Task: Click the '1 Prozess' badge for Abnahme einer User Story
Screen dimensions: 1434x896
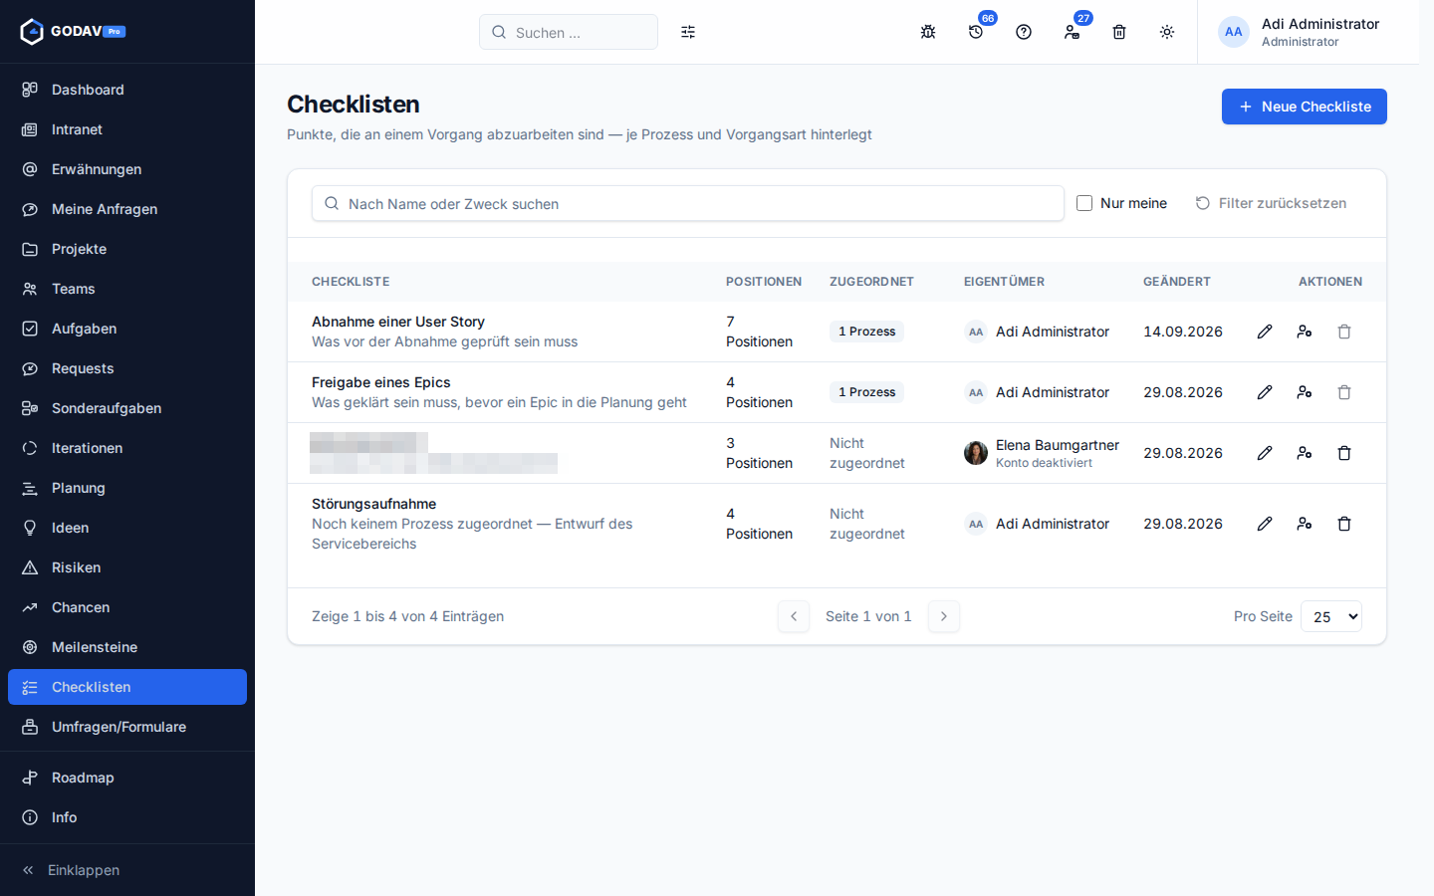Action: coord(866,332)
